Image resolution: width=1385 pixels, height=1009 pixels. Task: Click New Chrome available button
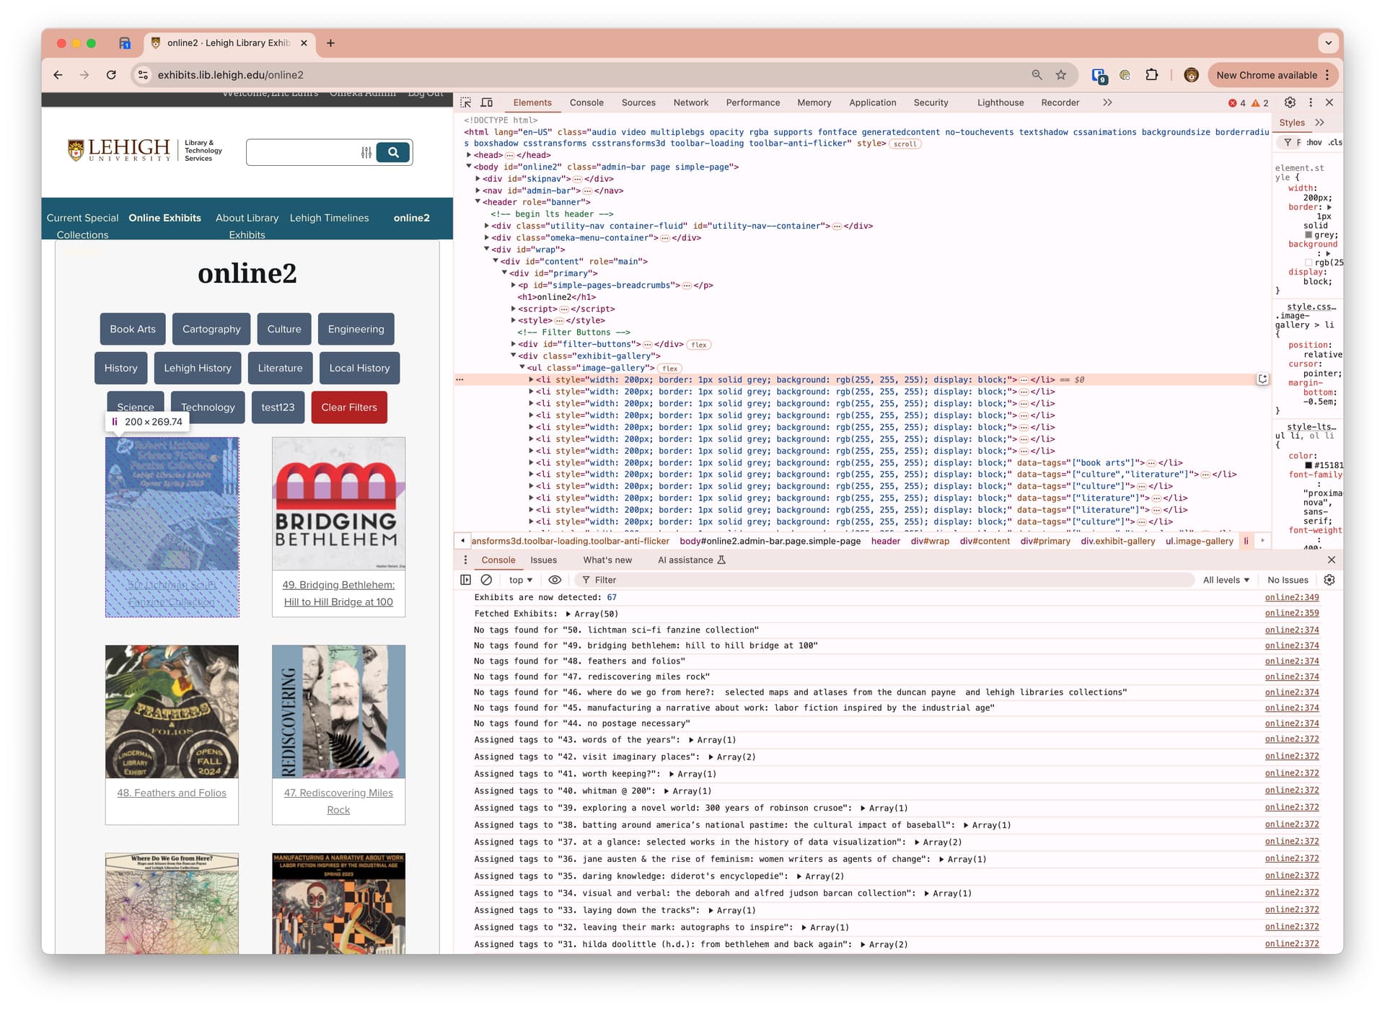pos(1274,75)
